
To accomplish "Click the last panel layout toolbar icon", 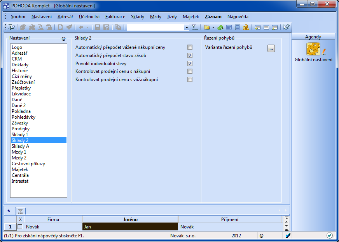I will [275, 27].
